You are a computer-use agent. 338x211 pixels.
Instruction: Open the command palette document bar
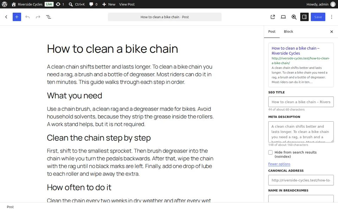(165, 17)
